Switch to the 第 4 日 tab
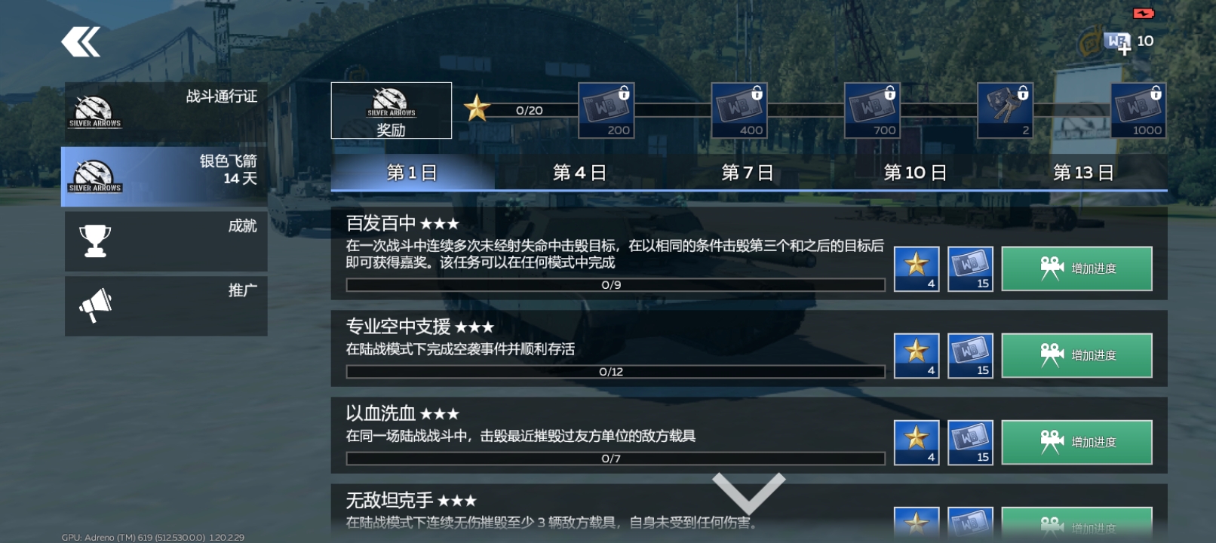 579,173
